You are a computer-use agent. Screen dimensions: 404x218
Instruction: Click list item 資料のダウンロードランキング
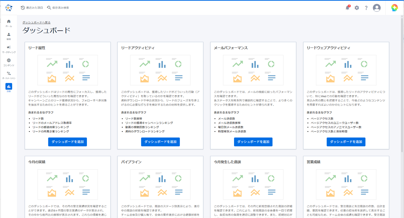[145, 131]
